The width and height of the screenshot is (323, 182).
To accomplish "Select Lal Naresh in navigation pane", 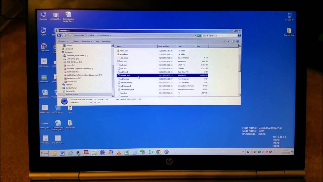I will point(69,49).
